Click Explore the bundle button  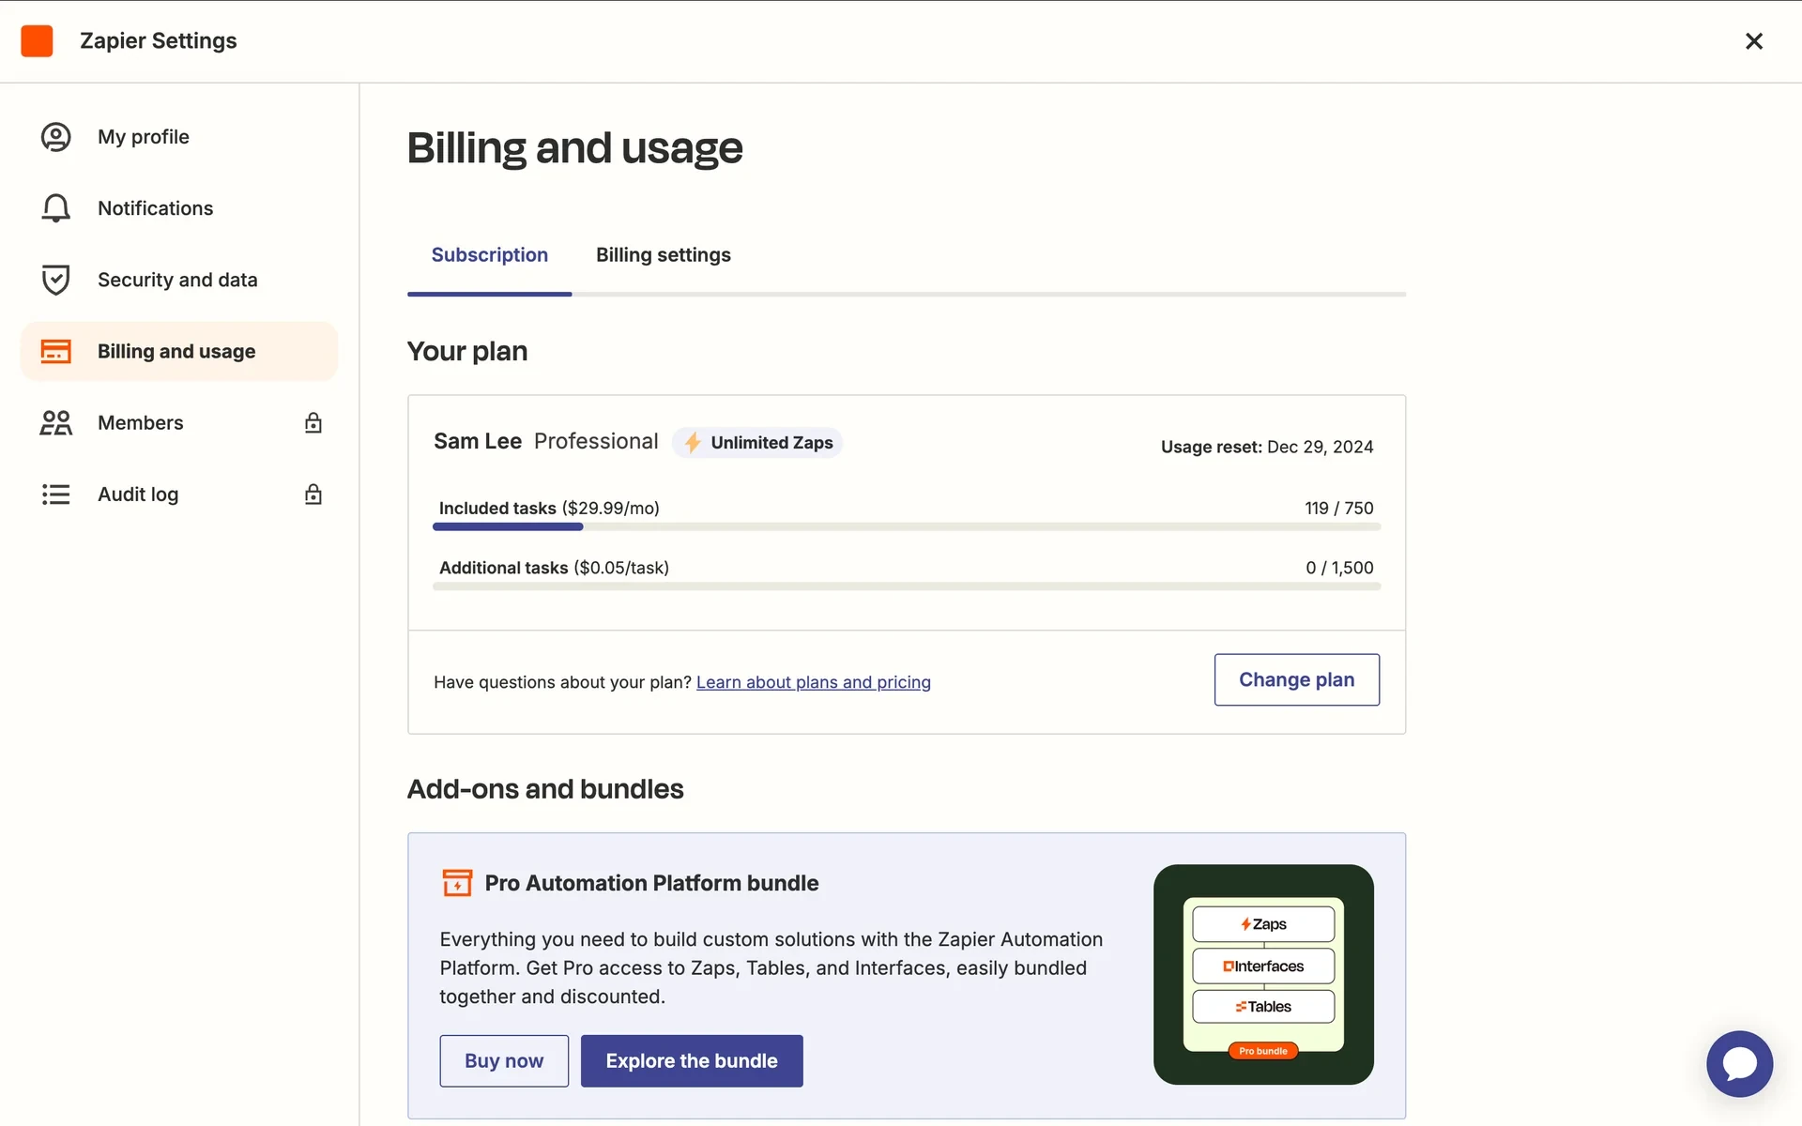click(692, 1061)
